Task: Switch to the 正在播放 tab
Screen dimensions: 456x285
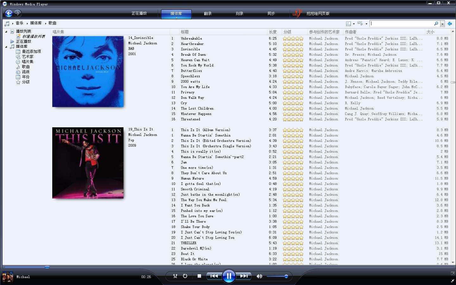Action: pyautogui.click(x=139, y=14)
